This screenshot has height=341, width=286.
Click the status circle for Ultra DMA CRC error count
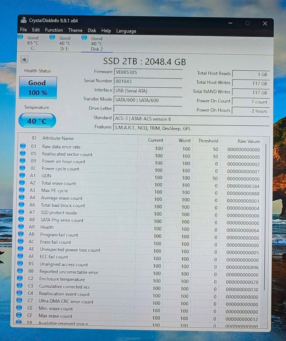[19, 301]
